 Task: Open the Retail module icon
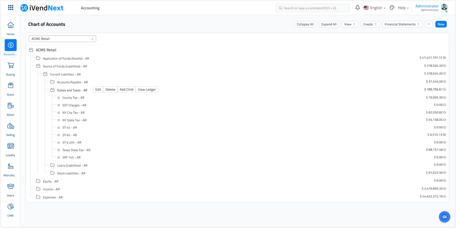[10, 106]
